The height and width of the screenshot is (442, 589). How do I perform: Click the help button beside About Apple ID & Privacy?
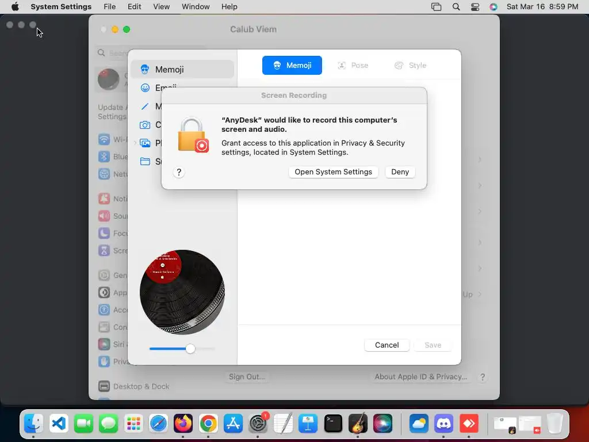tap(483, 377)
